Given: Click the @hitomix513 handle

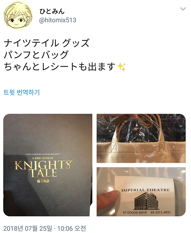Looking at the screenshot, I should [x=58, y=20].
